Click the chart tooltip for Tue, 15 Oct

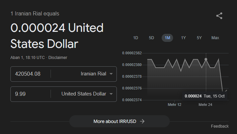tap(205, 96)
